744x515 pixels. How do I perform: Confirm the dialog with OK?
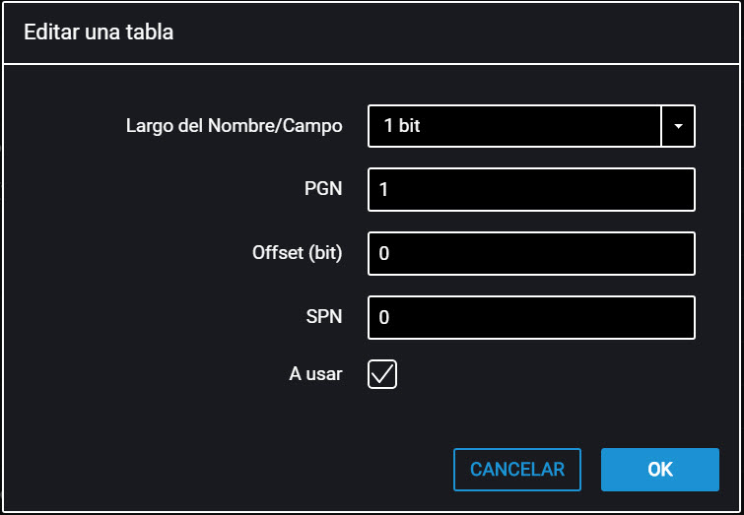coord(659,470)
